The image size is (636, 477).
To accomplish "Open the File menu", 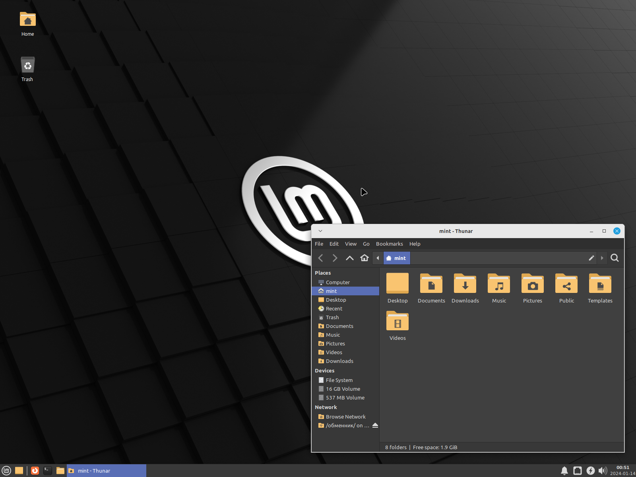I will click(319, 244).
